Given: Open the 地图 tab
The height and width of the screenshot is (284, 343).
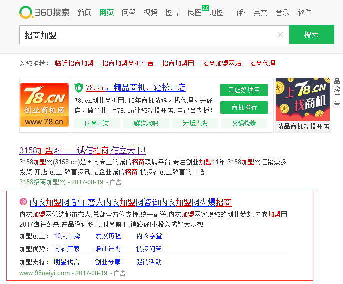Looking at the screenshot, I should 217,12.
